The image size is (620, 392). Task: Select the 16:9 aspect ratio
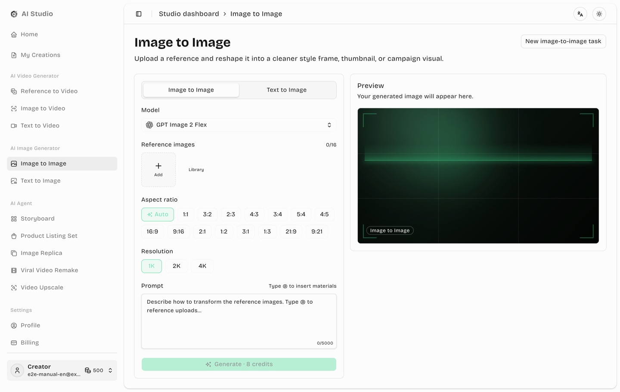(x=152, y=232)
